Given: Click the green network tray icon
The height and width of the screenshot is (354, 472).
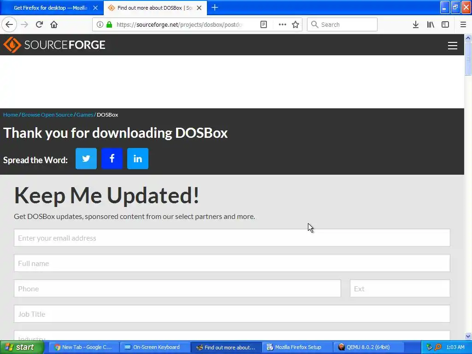Looking at the screenshot, I should (x=429, y=347).
